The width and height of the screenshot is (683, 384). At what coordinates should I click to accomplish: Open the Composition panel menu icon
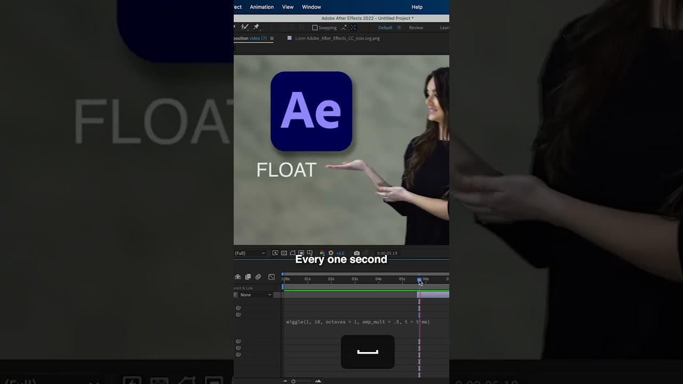272,38
